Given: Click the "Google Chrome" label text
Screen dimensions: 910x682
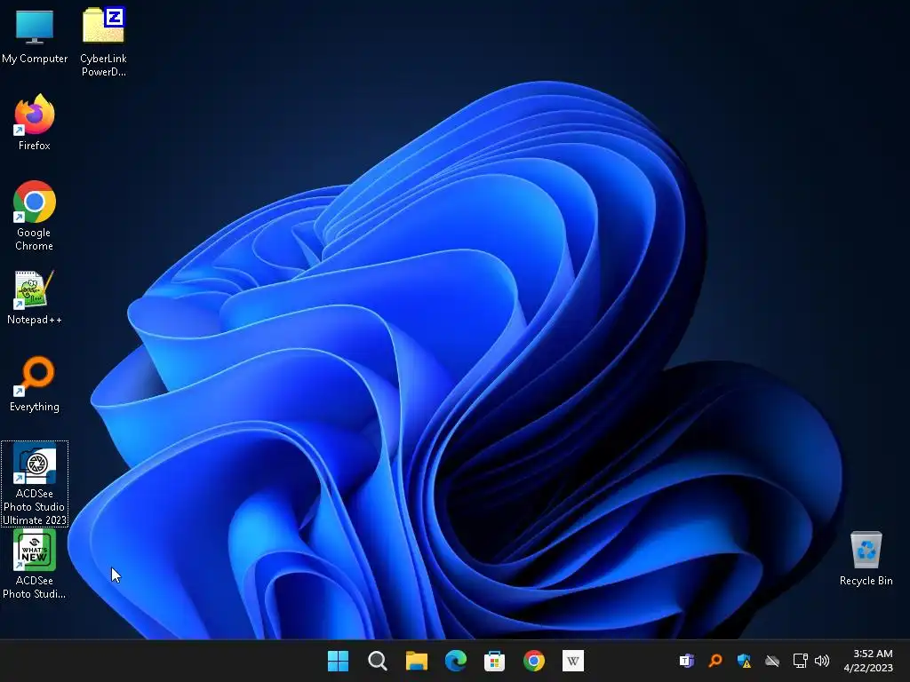Looking at the screenshot, I should click(35, 239).
